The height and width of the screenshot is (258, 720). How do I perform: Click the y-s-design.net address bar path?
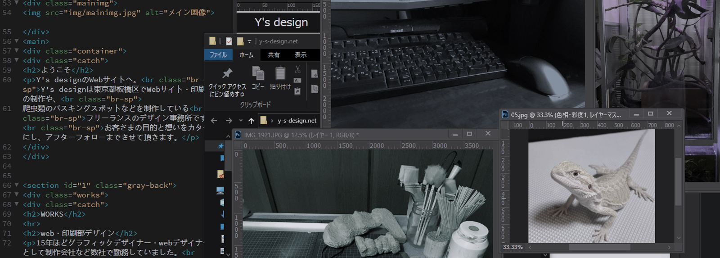click(297, 121)
